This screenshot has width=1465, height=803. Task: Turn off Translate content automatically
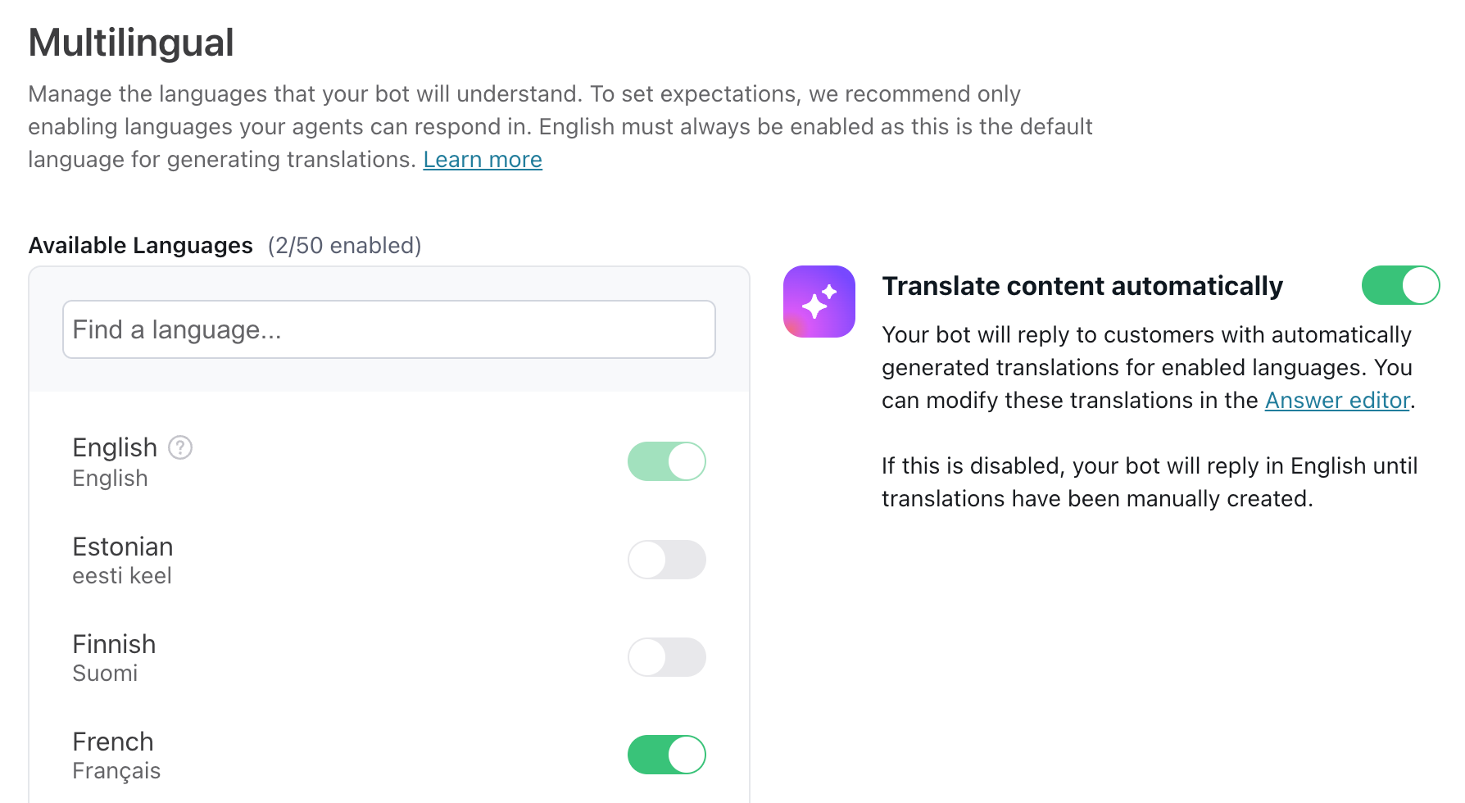[x=1399, y=285]
